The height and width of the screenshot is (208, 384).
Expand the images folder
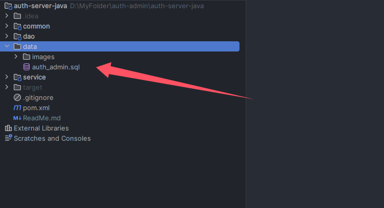(x=16, y=57)
